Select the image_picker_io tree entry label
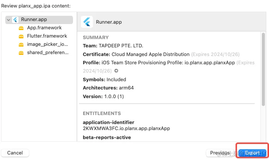Viewport: 269px width, 159px height. tap(47, 44)
